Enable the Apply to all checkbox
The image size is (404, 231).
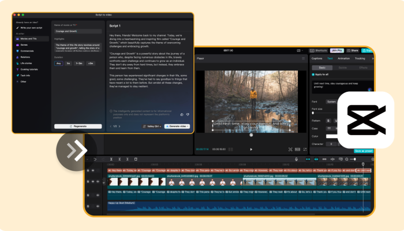314,74
